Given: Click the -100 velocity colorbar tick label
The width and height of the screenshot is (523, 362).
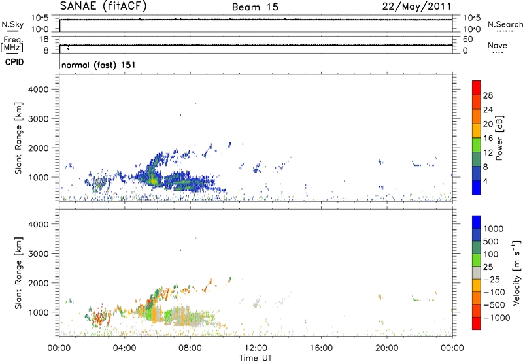Looking at the screenshot, I should [x=494, y=292].
